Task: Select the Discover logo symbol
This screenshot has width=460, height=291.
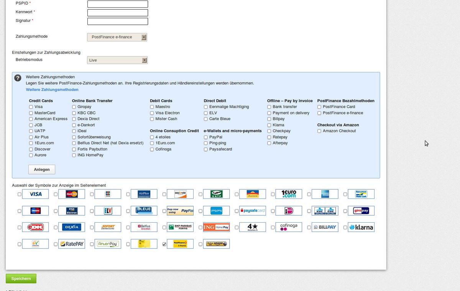Action: (180, 194)
